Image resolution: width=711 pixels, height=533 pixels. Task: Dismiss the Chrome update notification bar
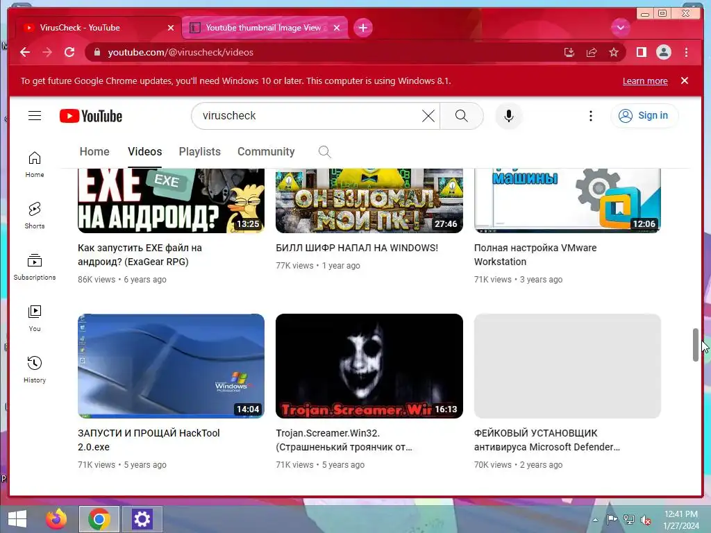pos(684,81)
